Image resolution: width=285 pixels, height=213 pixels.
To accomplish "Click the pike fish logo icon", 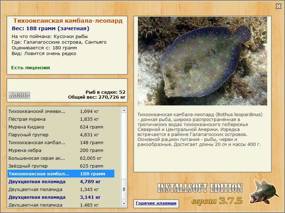I will point(264,192).
